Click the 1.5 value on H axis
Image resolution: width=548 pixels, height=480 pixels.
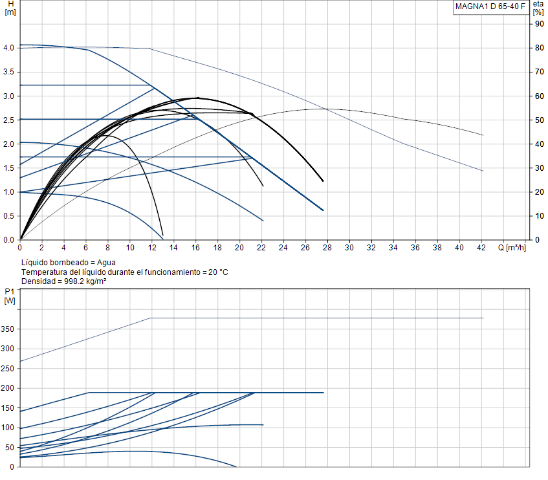[9, 168]
